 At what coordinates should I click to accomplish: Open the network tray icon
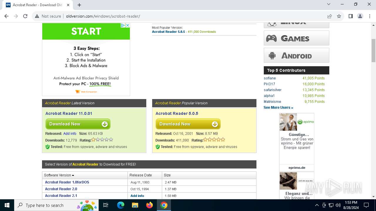(331, 205)
